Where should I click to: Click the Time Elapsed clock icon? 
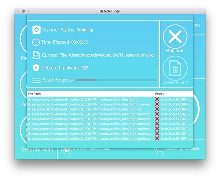click(36, 42)
